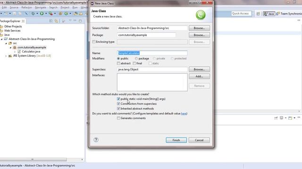Image resolution: width=302 pixels, height=169 pixels.
Task: Click the New Java Package icon in toolbar
Action: click(60, 14)
